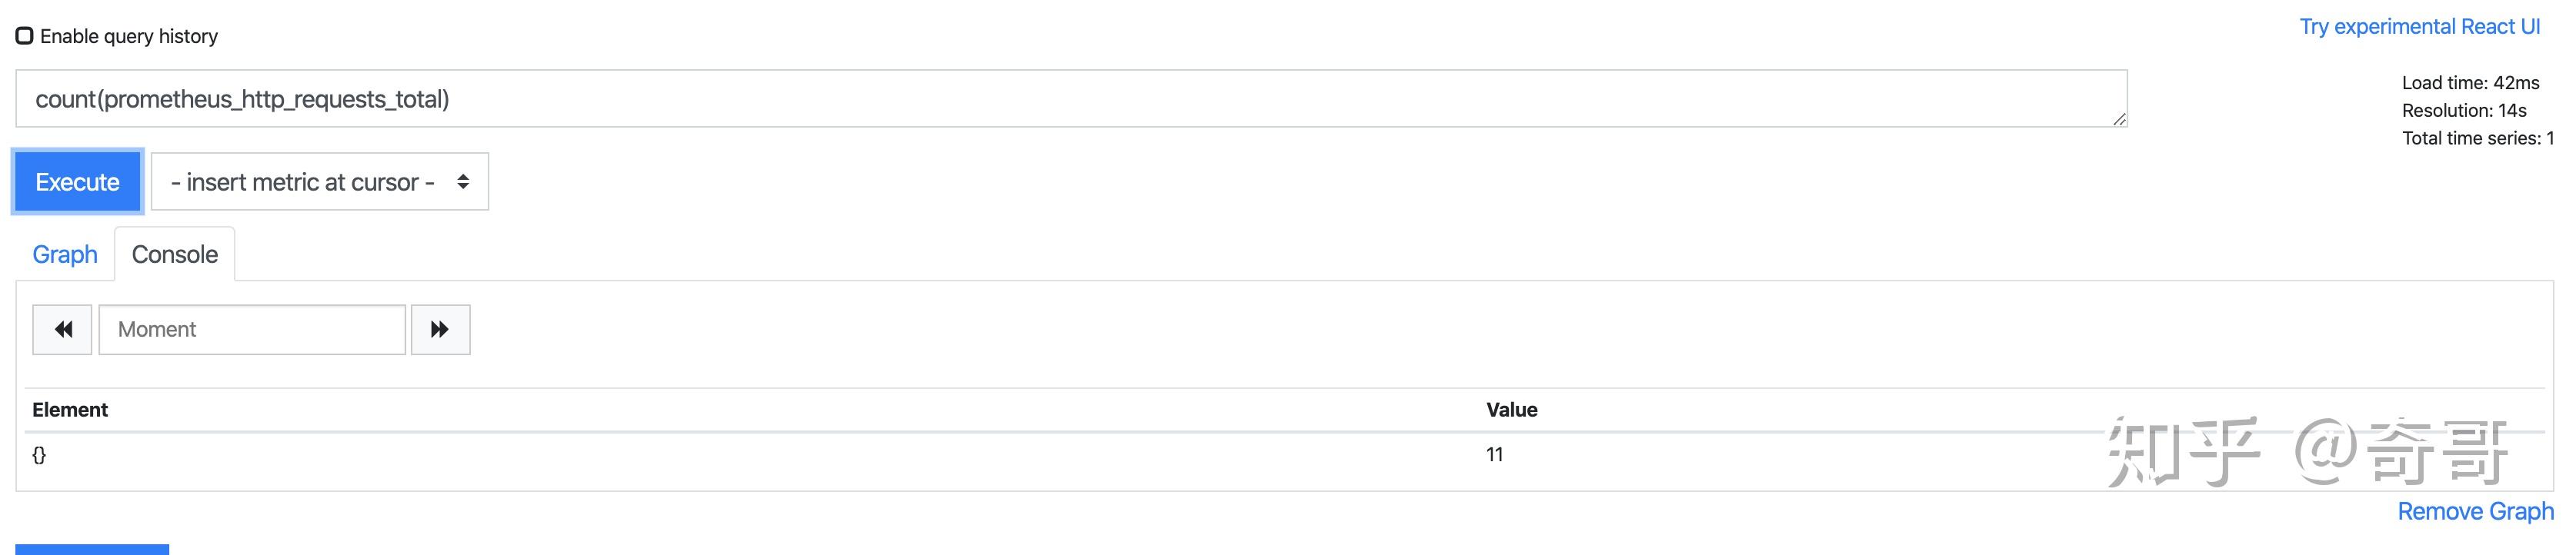Click the Remove Graph link
This screenshot has width=2576, height=555.
click(x=2475, y=511)
